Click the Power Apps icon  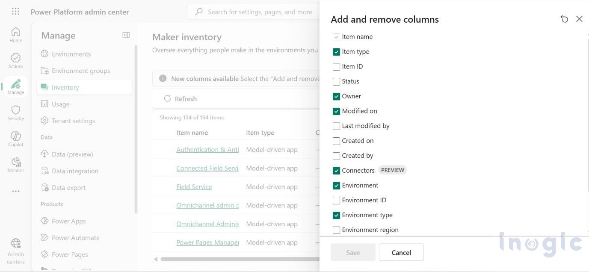tap(44, 221)
